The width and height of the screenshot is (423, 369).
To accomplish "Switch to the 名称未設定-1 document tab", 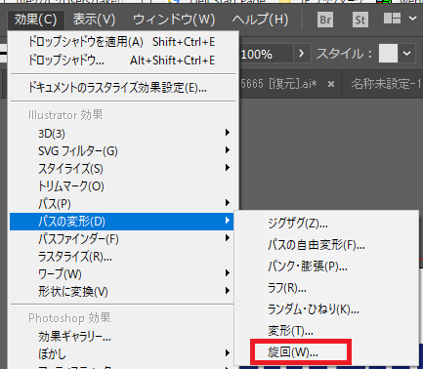I will 385,84.
